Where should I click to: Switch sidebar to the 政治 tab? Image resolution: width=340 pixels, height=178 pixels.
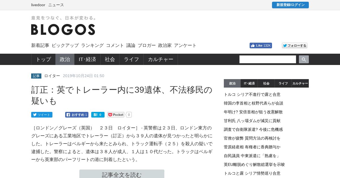[x=232, y=83]
